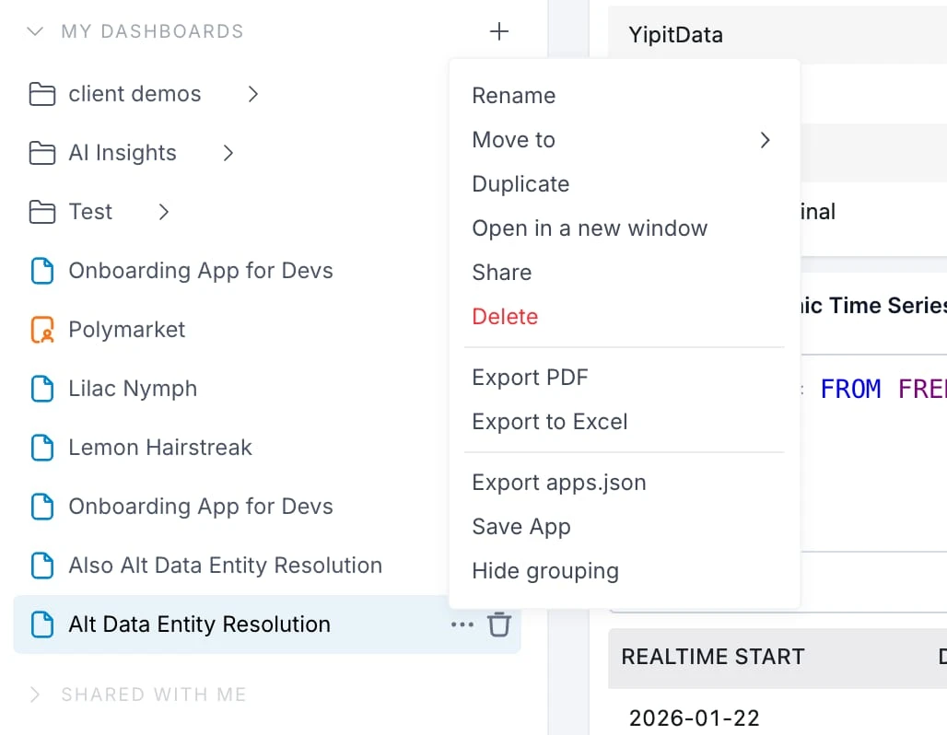Click the plus icon to create a new dashboard
The image size is (947, 735).
pos(498,31)
